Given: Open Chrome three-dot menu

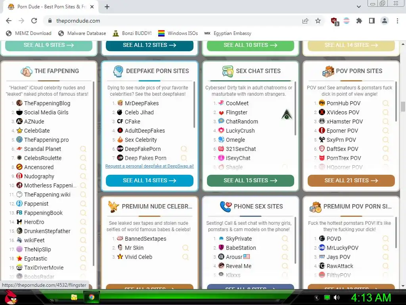Looking at the screenshot, I should tap(397, 21).
